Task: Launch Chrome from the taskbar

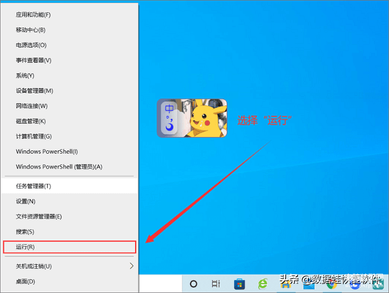Action: [x=331, y=285]
